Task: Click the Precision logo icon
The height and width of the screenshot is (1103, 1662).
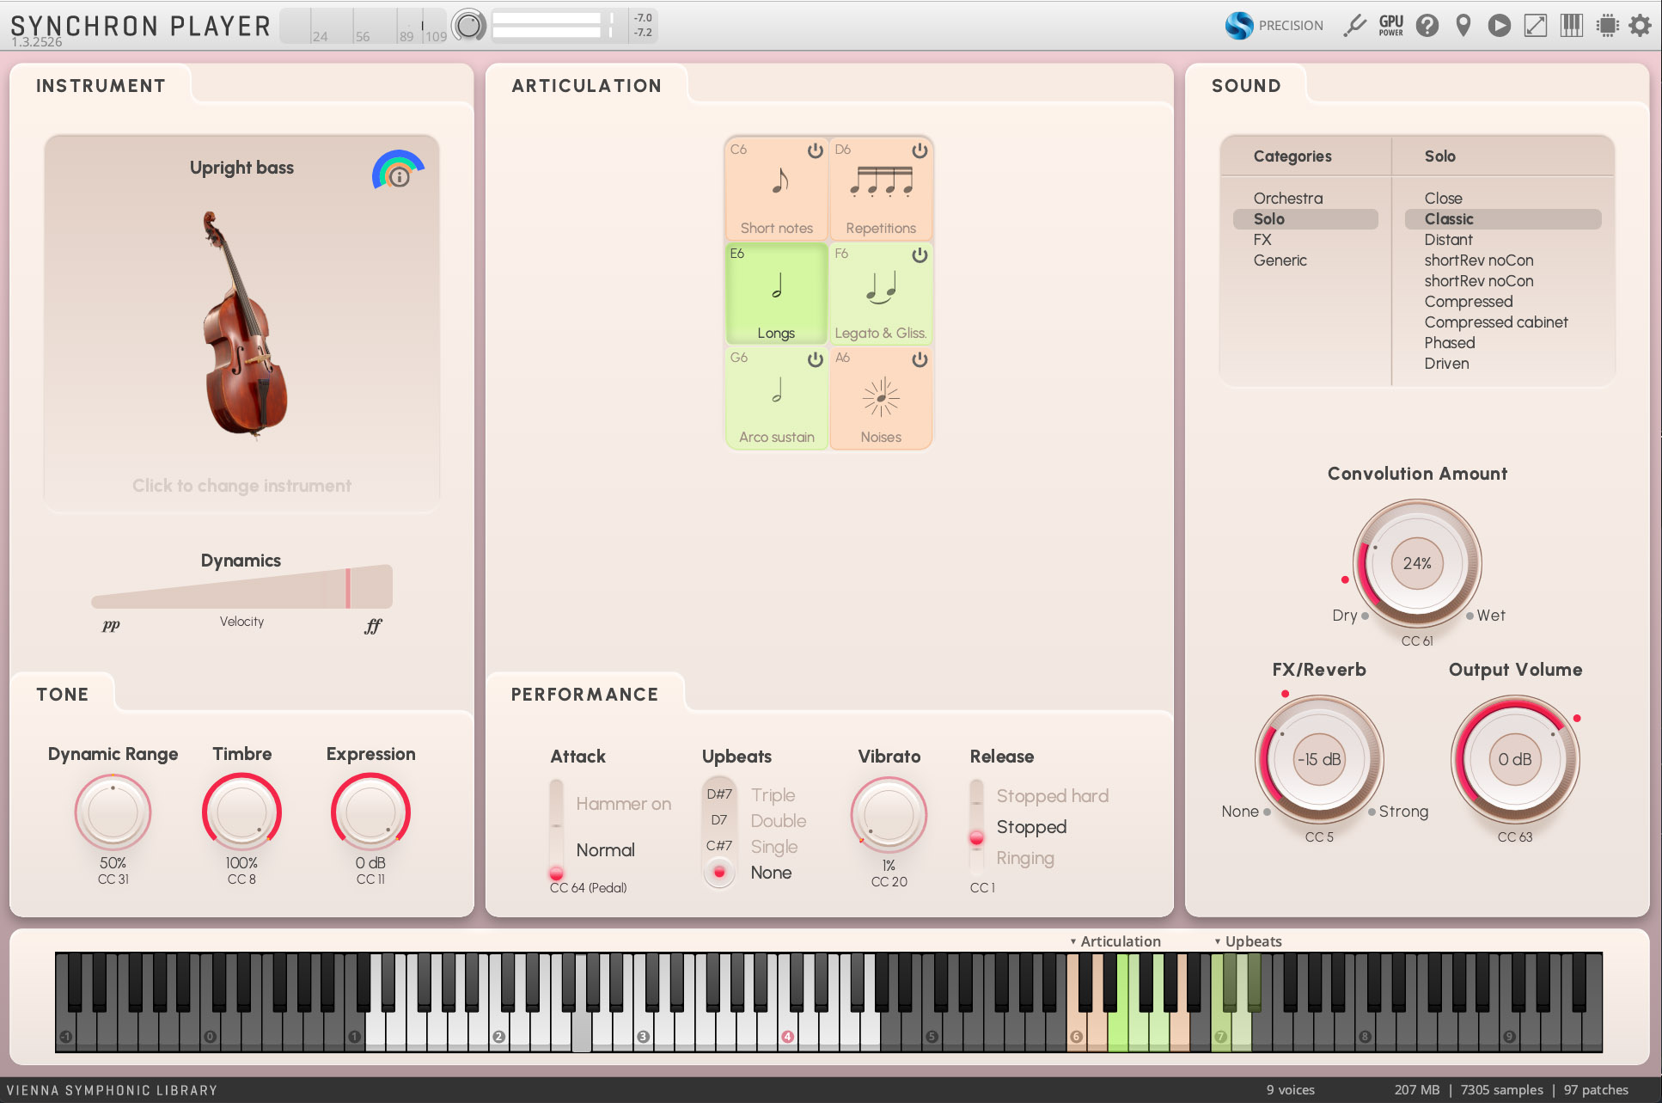Action: tap(1239, 26)
